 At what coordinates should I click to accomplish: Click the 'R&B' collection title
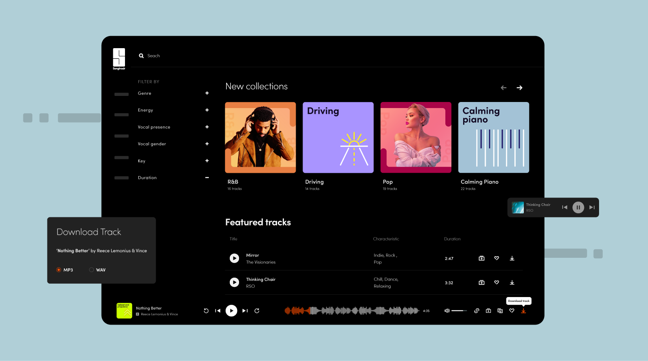(233, 182)
